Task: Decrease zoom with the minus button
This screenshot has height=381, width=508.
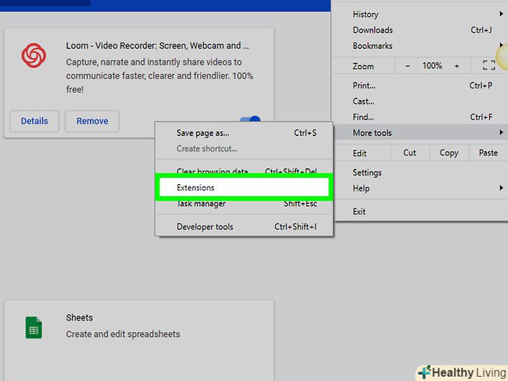Action: (x=408, y=66)
